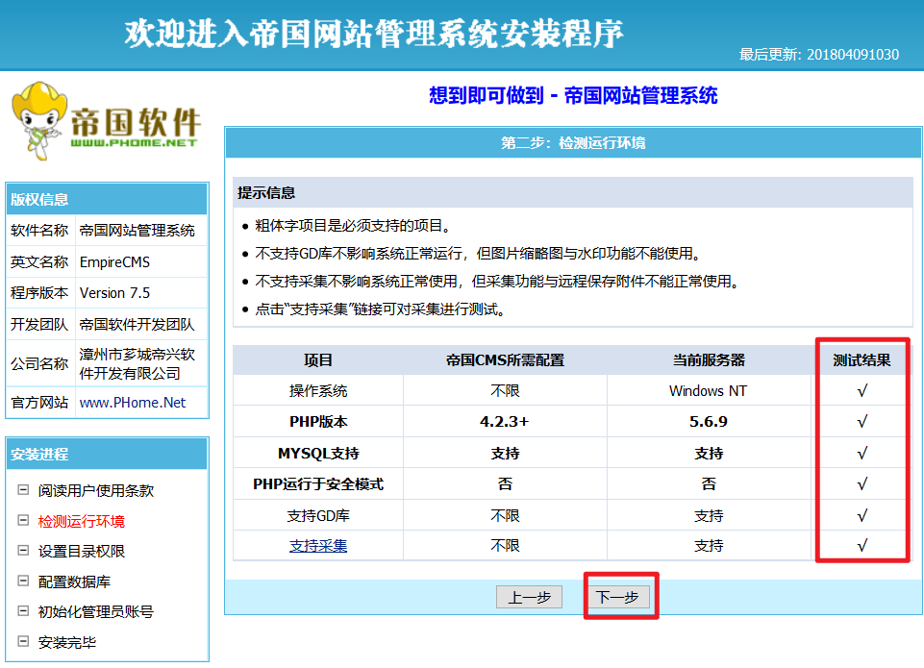Click box icon beside 初始化管理员账号
The height and width of the screenshot is (668, 924).
click(x=23, y=611)
